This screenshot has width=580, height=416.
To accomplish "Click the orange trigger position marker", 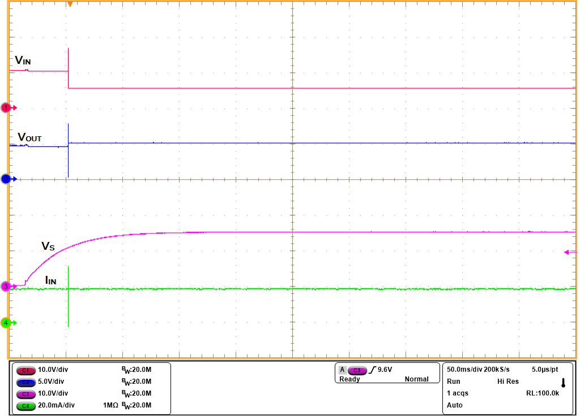I will pos(70,5).
